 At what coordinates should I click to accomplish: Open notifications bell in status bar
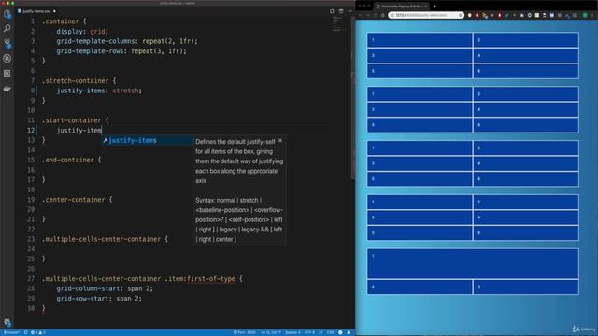point(349,332)
